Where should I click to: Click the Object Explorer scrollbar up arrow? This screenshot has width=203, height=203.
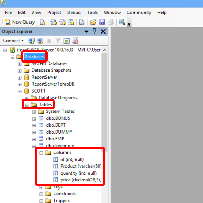coord(104,50)
